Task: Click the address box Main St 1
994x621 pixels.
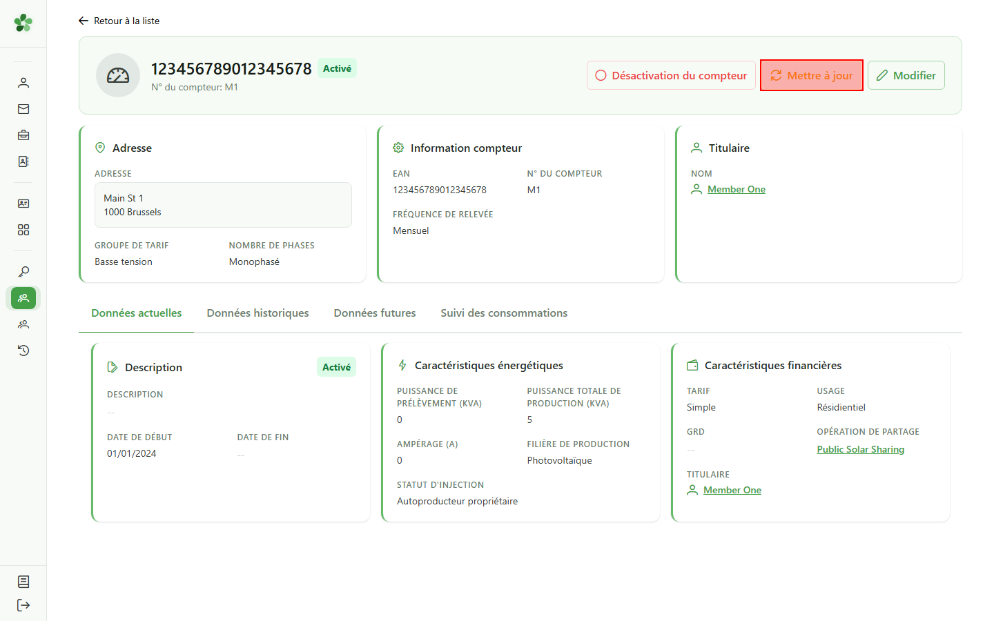Action: (x=223, y=205)
